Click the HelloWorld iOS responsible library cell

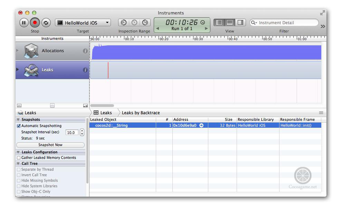(x=258, y=126)
